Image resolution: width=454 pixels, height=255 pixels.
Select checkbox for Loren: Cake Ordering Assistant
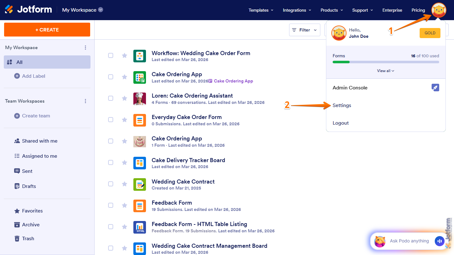click(x=111, y=98)
